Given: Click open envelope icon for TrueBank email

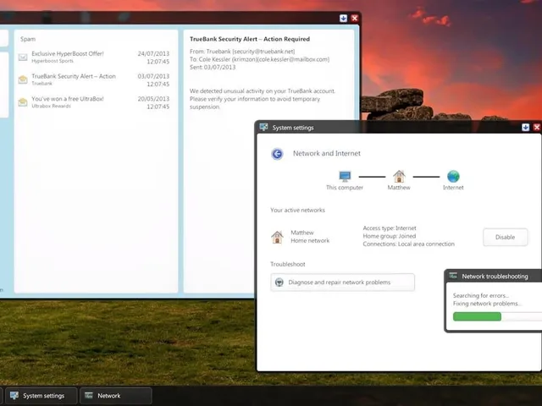Looking at the screenshot, I should tap(23, 80).
